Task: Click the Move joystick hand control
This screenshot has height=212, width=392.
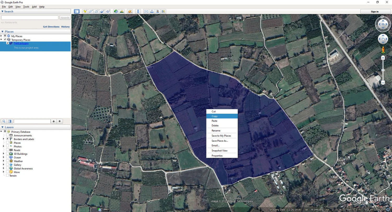Action: pos(383,39)
